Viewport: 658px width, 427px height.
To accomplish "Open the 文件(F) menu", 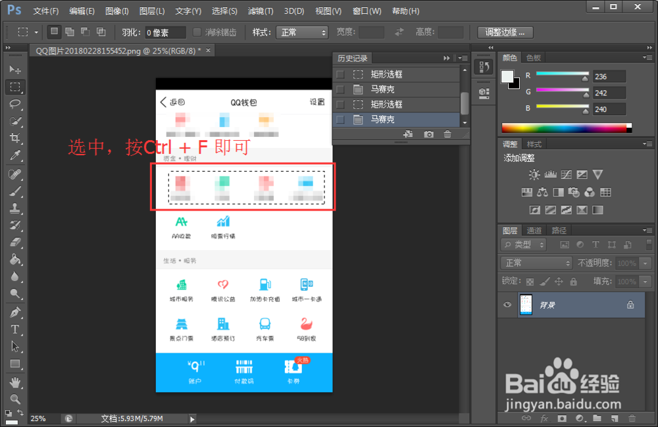I will click(46, 11).
